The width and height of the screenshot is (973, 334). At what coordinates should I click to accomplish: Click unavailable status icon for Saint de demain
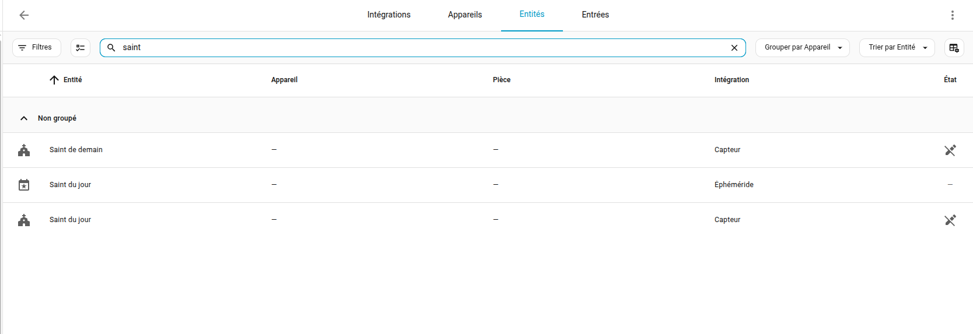coord(950,150)
